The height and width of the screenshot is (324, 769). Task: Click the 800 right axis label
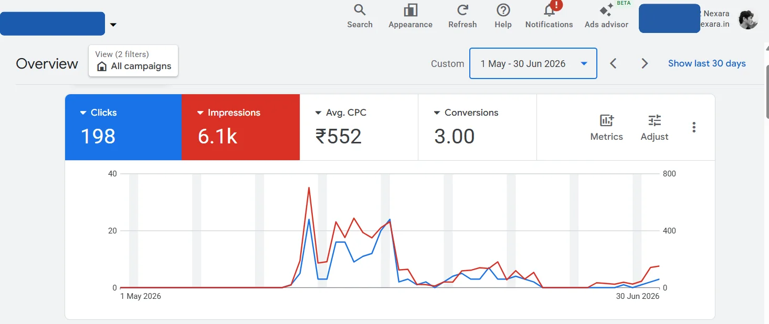(x=669, y=174)
